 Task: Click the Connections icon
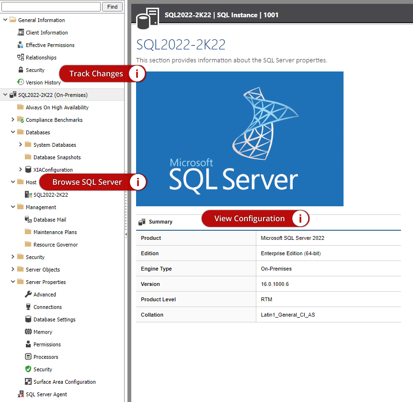coord(28,307)
